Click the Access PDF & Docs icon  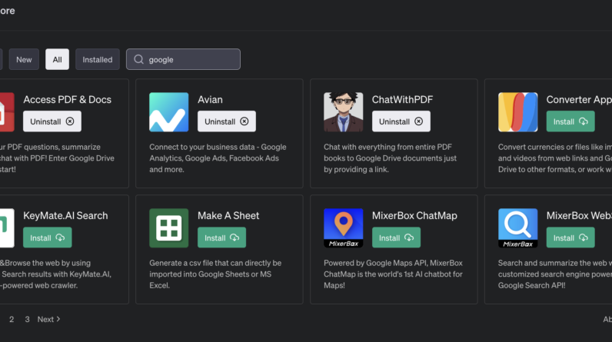pos(7,112)
